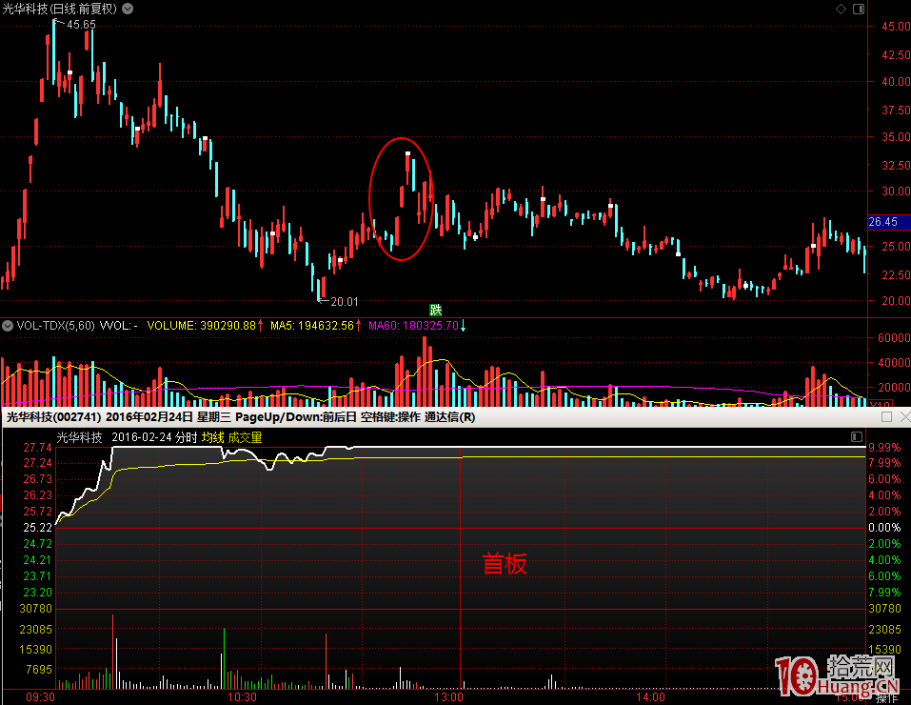
Task: Click the MA5 volume indicator value
Action: pos(311,326)
